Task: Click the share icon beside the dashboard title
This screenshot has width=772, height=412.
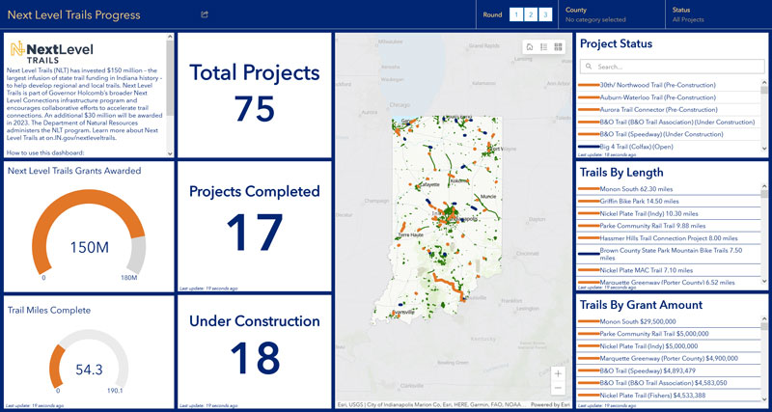Action: coord(205,14)
